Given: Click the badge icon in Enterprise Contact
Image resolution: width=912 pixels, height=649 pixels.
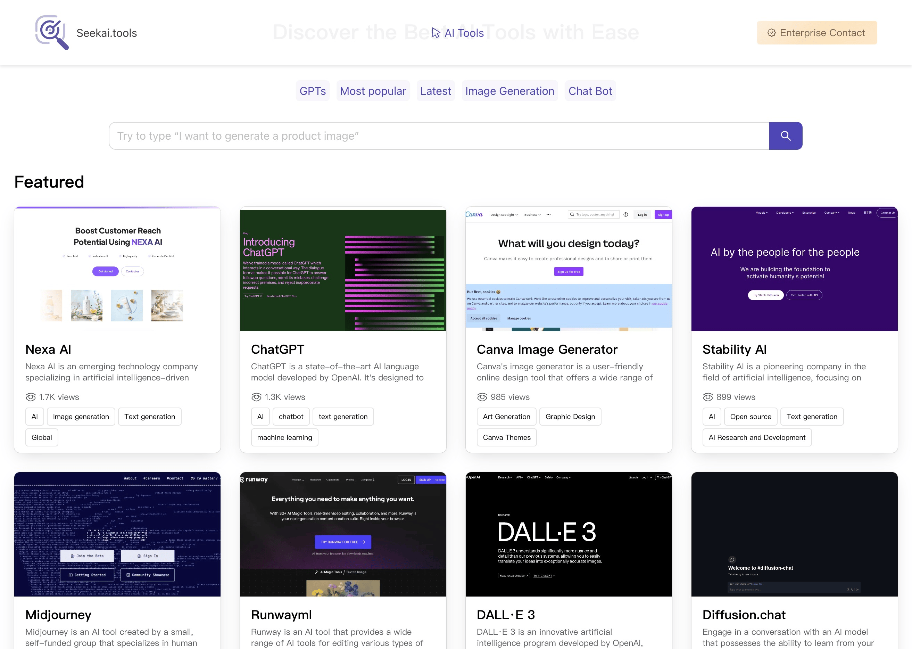Looking at the screenshot, I should 771,33.
